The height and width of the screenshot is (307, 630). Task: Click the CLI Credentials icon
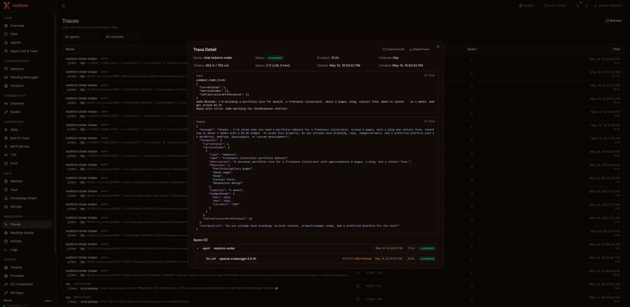[6, 284]
